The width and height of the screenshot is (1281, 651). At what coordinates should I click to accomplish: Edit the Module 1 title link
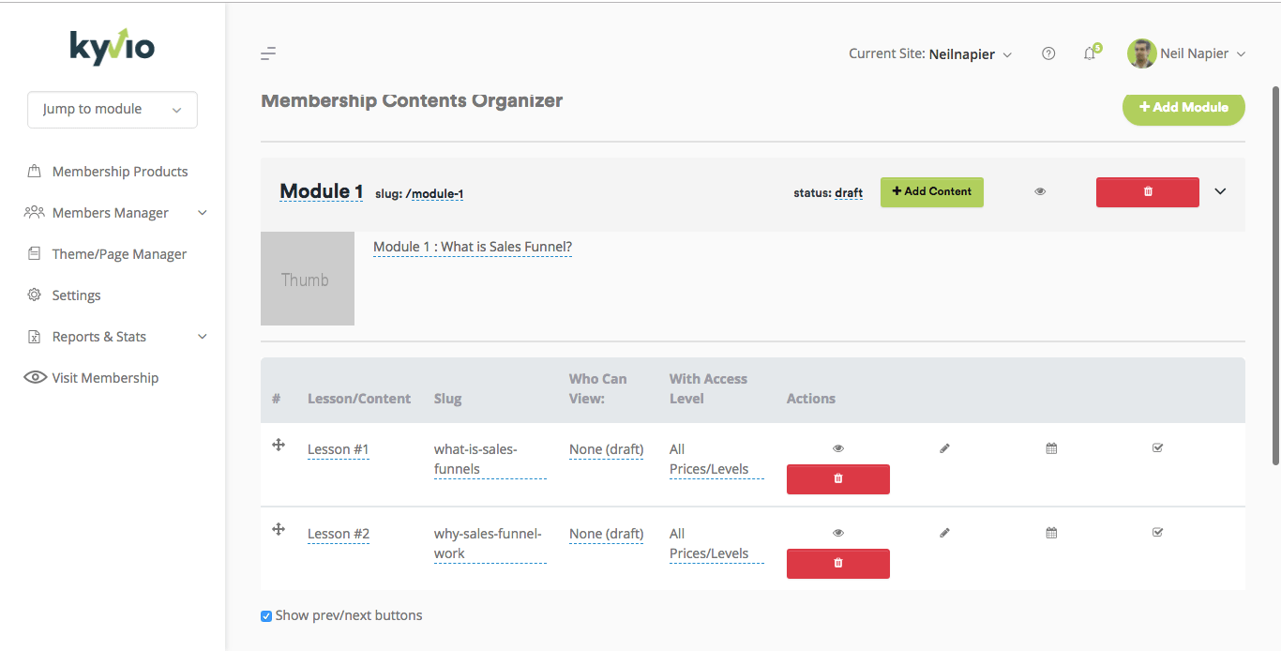pyautogui.click(x=322, y=191)
